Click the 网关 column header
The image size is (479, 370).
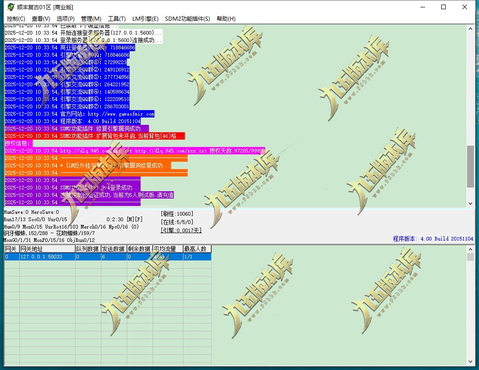12,249
